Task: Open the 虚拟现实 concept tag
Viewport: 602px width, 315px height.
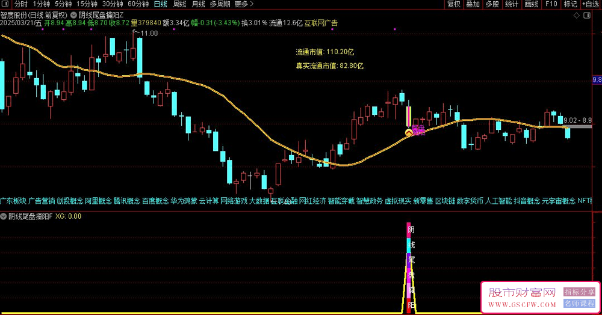Action: point(398,201)
